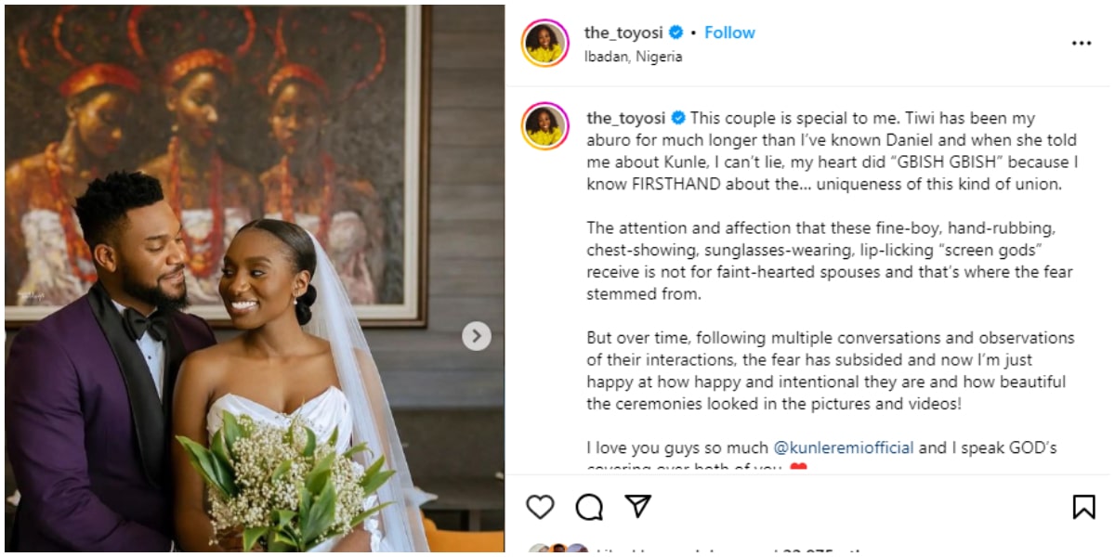1115x557 pixels.
Task: Open the Ibadan, Nigeria location link
Action: point(633,57)
